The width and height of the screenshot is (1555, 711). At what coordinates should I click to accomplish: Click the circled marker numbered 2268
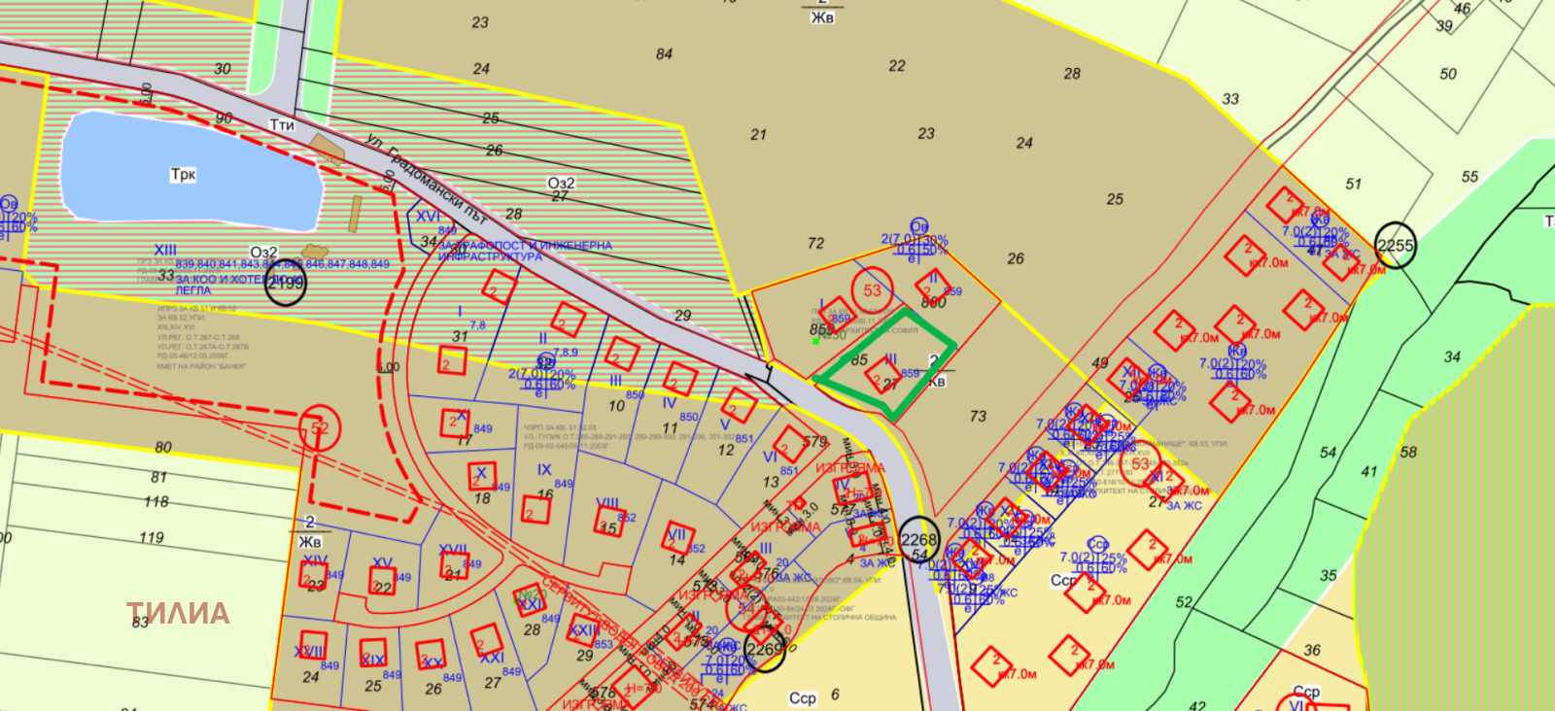click(x=918, y=540)
